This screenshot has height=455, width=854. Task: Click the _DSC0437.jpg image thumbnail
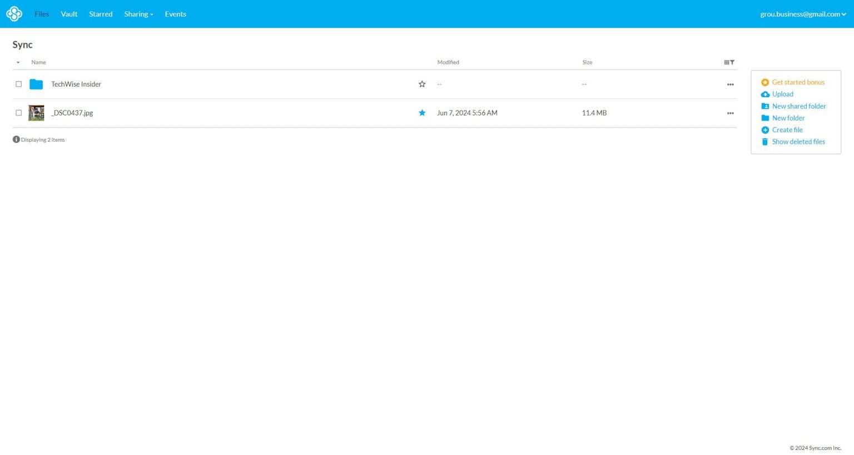pyautogui.click(x=36, y=113)
